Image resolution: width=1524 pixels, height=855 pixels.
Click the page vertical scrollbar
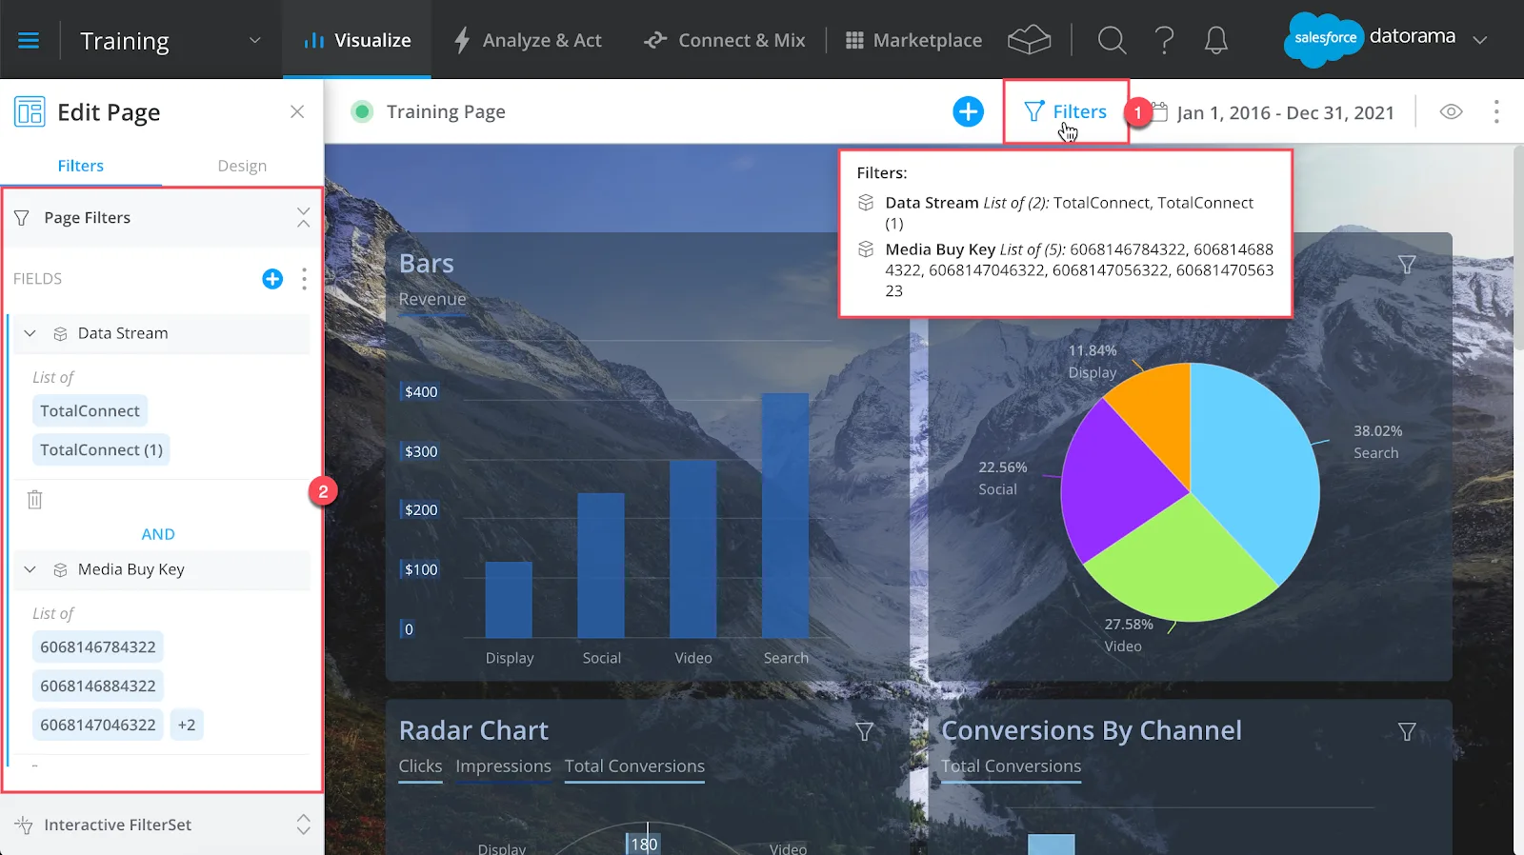tap(1518, 248)
